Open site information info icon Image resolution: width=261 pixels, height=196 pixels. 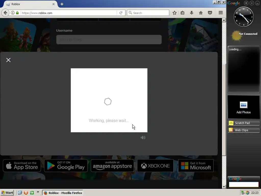13,13
